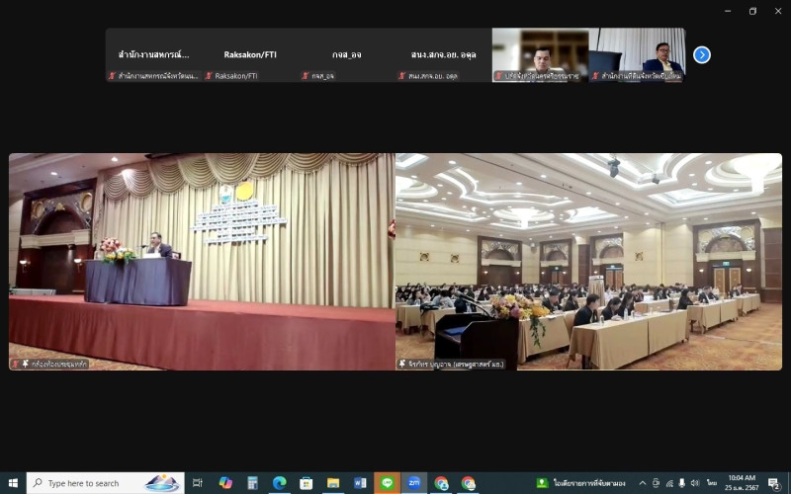
Task: Select the Raksakon/FTI participant tile
Action: tap(249, 54)
